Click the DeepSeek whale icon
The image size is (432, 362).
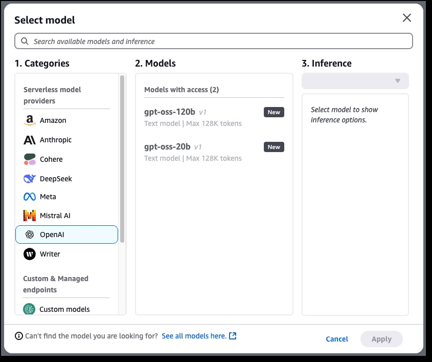click(30, 179)
